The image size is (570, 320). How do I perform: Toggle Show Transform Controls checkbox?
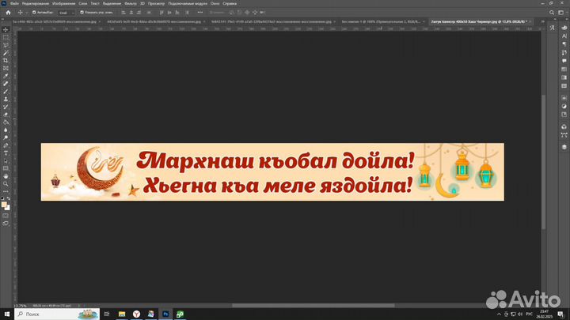[82, 13]
